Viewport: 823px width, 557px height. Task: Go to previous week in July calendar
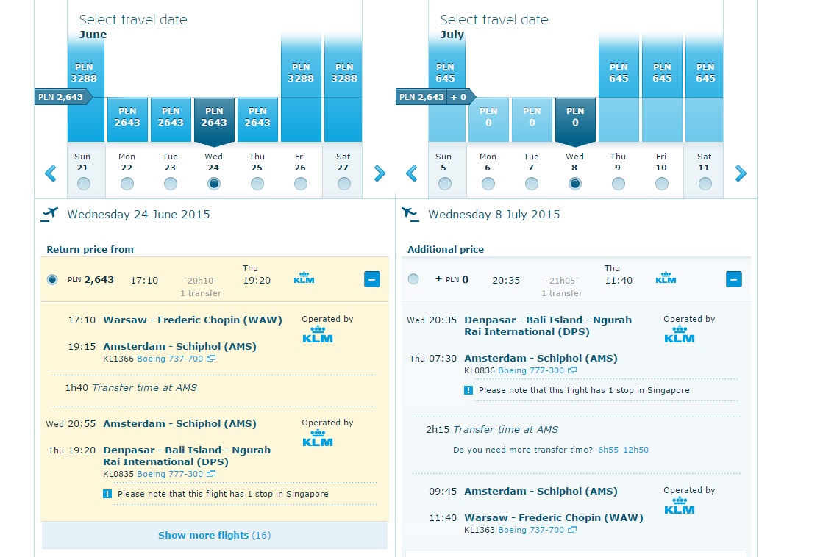point(412,173)
